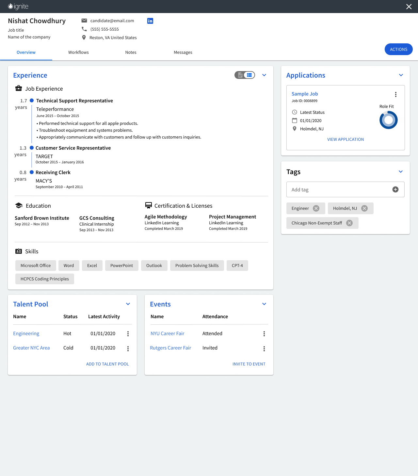The image size is (418, 476).
Task: Select the Word skill chip
Action: coord(69,266)
